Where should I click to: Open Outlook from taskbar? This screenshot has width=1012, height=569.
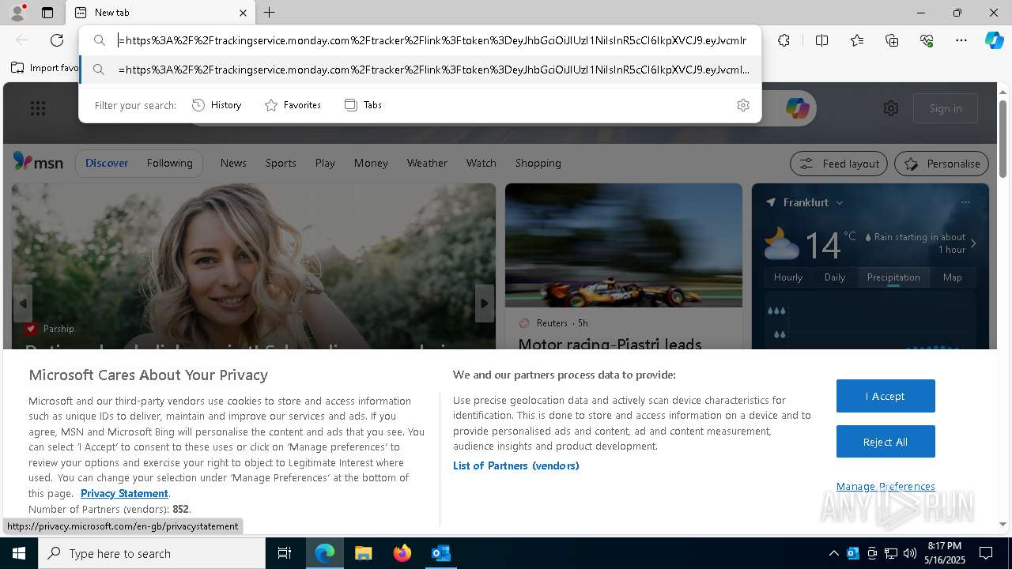point(440,553)
